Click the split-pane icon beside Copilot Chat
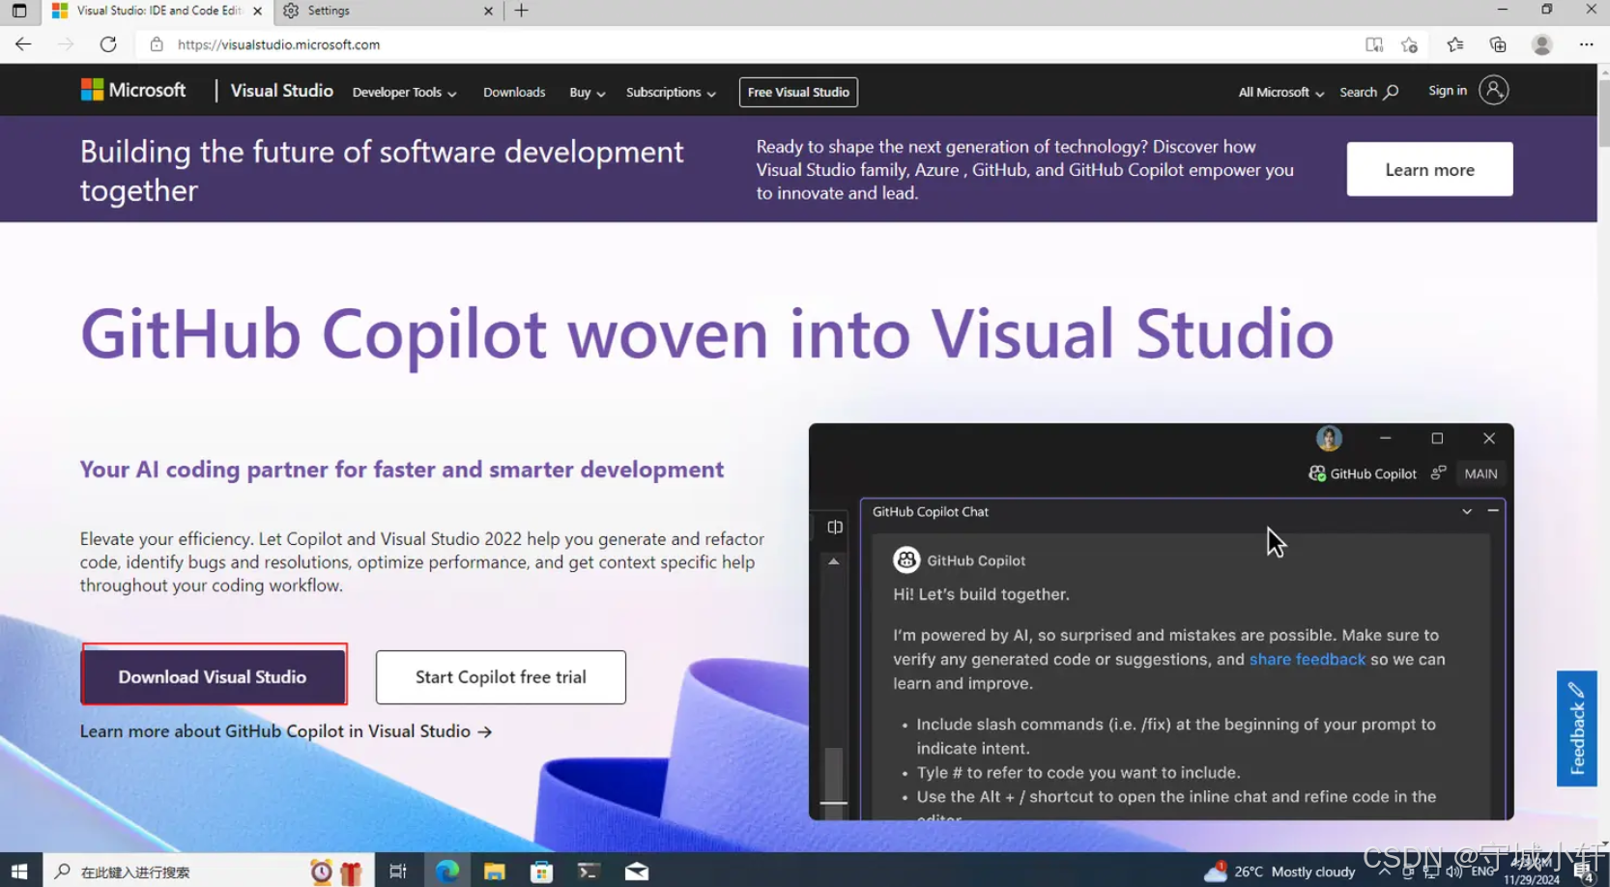This screenshot has width=1610, height=887. click(835, 527)
